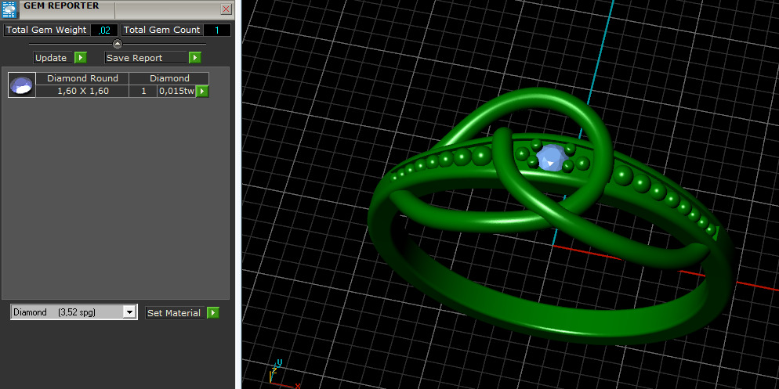Image resolution: width=779 pixels, height=389 pixels.
Task: Click the Diamond material header cell
Action: coord(169,78)
